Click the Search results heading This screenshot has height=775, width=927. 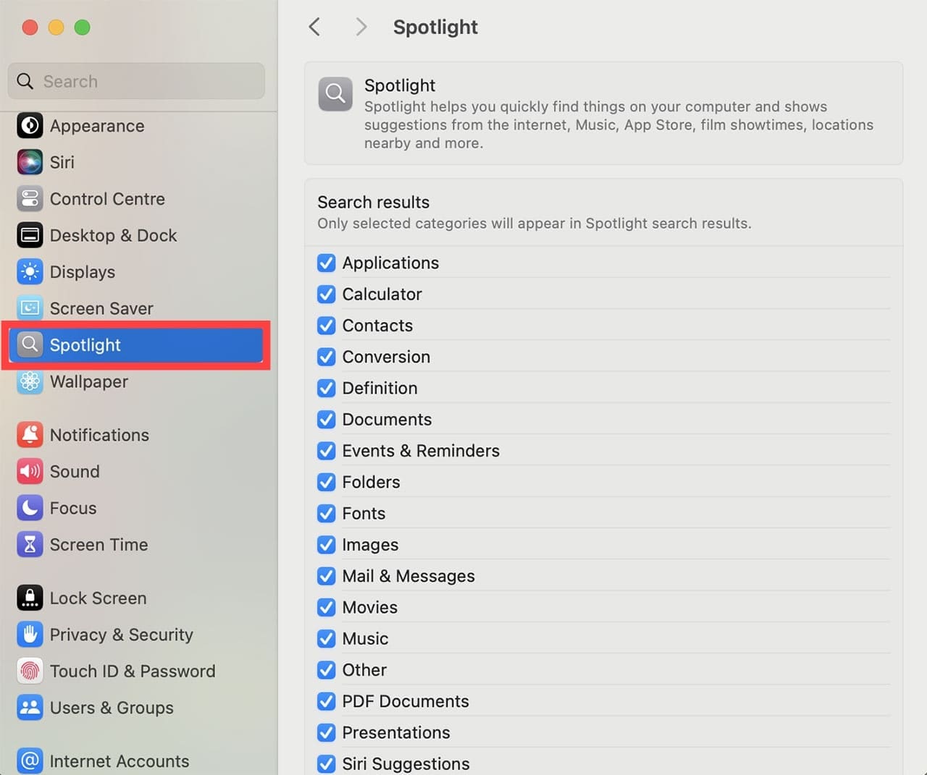[x=374, y=202]
